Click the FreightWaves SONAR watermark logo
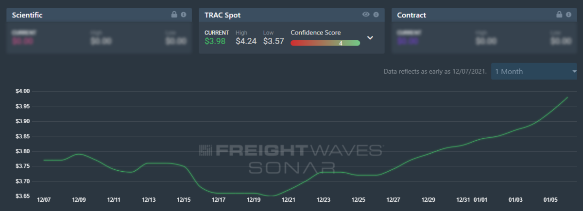This screenshot has height=211, width=583. pos(291,158)
